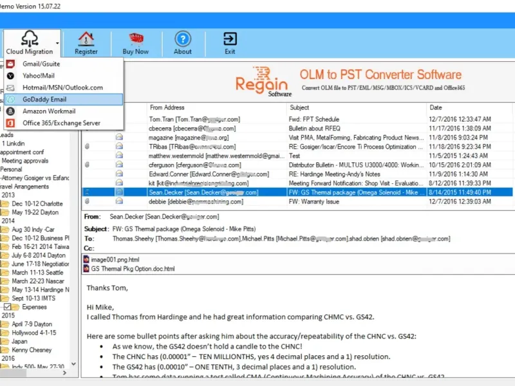Click the Hotmail envelope icon in menu
The width and height of the screenshot is (515, 386).
10,87
